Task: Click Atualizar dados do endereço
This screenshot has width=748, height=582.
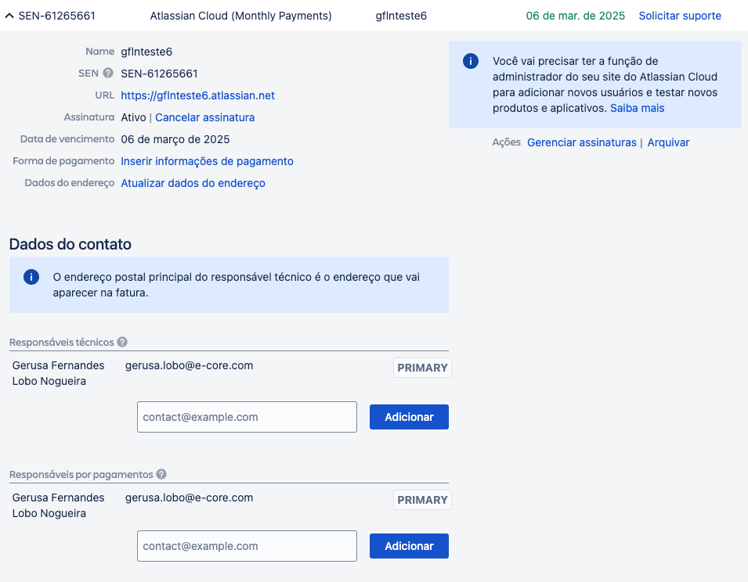Action: (193, 183)
